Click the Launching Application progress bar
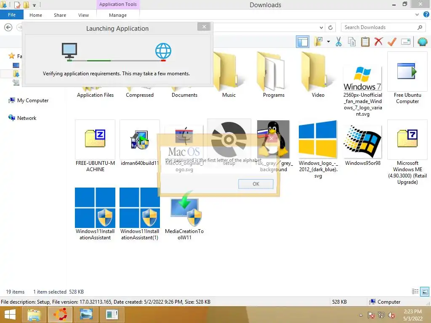The width and height of the screenshot is (431, 323). pos(116,61)
